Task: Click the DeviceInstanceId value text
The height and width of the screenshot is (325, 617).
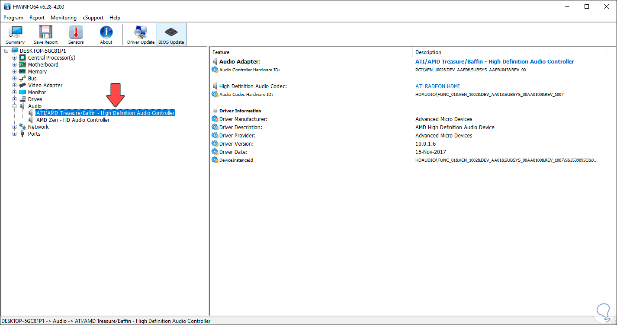Action: coord(506,160)
